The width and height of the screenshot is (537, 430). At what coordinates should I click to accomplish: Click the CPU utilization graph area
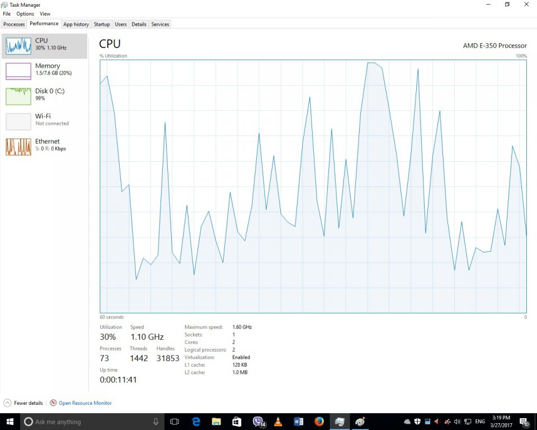(313, 186)
